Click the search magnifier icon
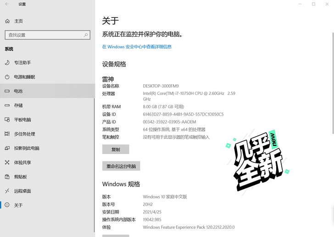Screen dimensions: 334x237 point(86,35)
